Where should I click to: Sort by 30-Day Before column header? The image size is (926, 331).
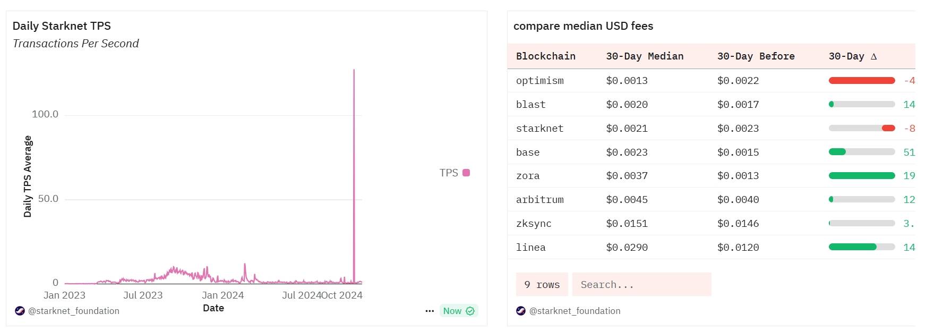(756, 56)
